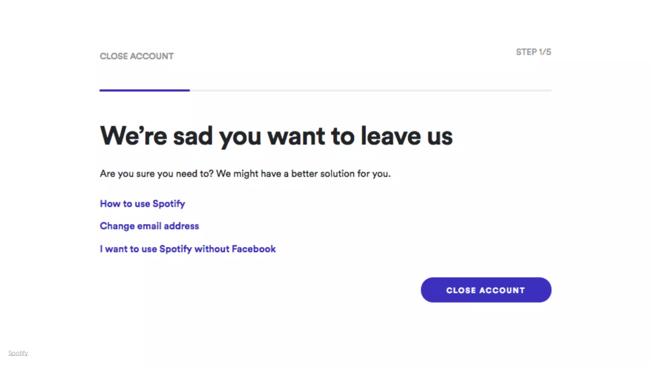Image resolution: width=651 pixels, height=366 pixels.
Task: Click the step counter in the top right
Action: (533, 52)
